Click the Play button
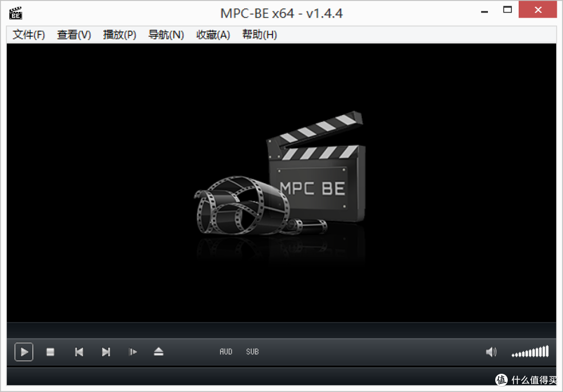Image resolution: width=563 pixels, height=392 pixels. tap(24, 352)
